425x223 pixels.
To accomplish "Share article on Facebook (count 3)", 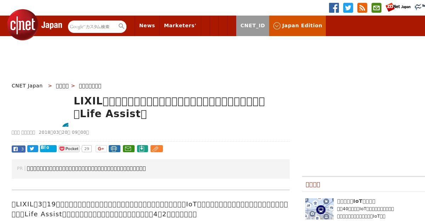I will pyautogui.click(x=18, y=149).
